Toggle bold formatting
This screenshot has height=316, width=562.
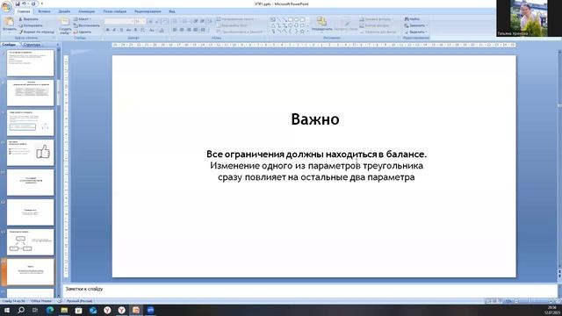click(x=107, y=30)
